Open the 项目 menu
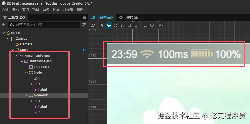 pyautogui.click(x=36, y=10)
